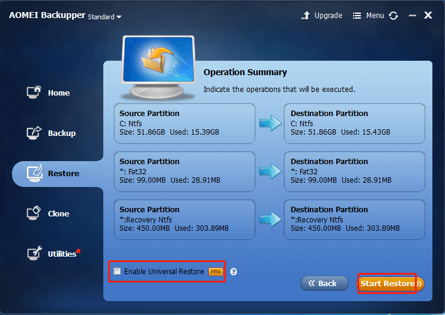Click the blue help question mark icon
Image resolution: width=445 pixels, height=315 pixels.
(233, 272)
